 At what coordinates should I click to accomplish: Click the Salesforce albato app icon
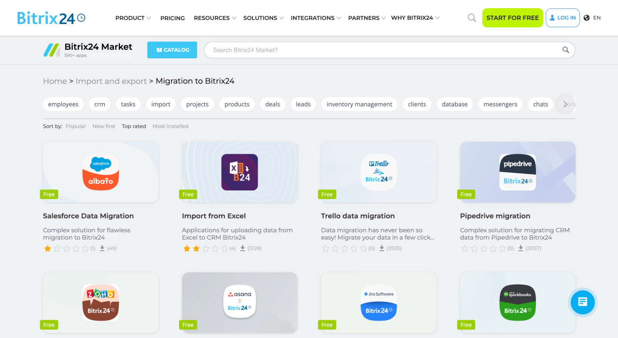(x=100, y=172)
